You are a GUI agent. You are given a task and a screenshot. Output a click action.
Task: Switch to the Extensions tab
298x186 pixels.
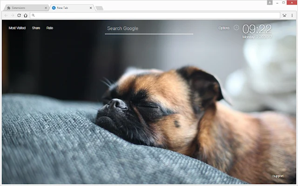[26, 8]
